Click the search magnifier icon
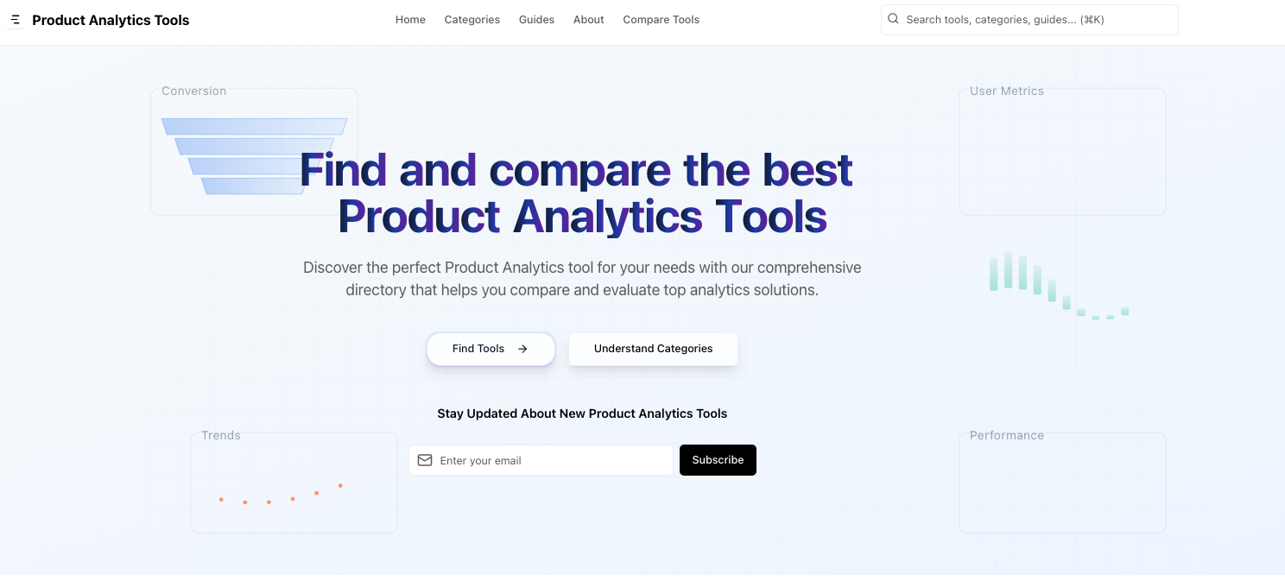 click(x=893, y=18)
